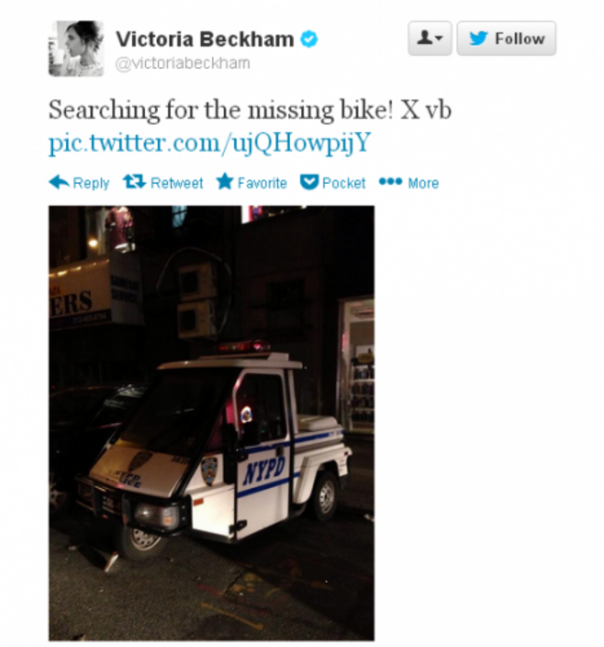Click the blue verified badge
This screenshot has height=647, width=604.
pos(309,39)
